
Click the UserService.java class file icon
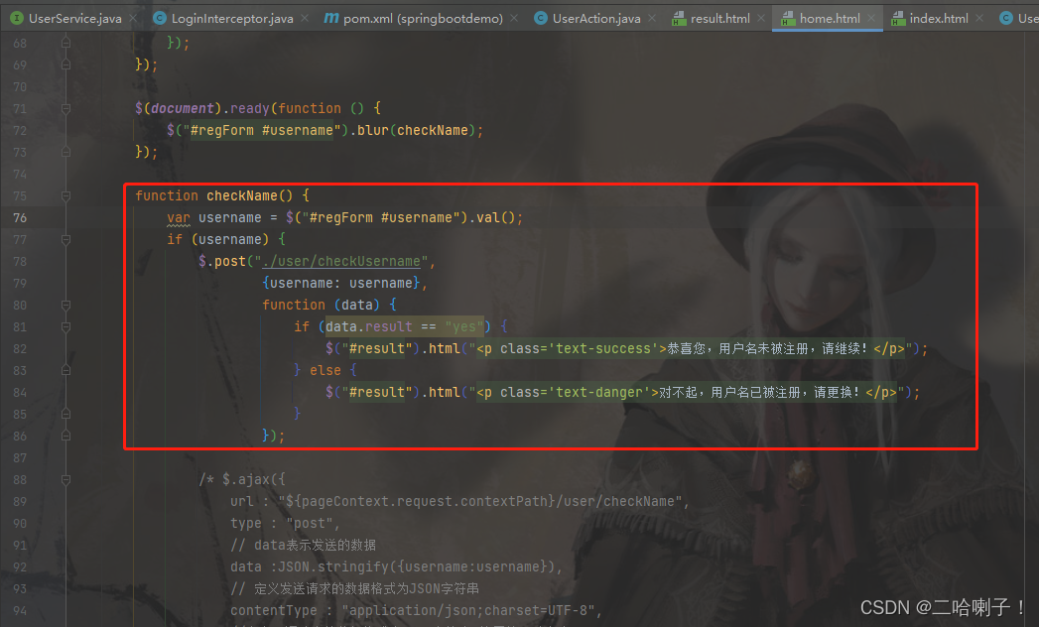coord(17,19)
